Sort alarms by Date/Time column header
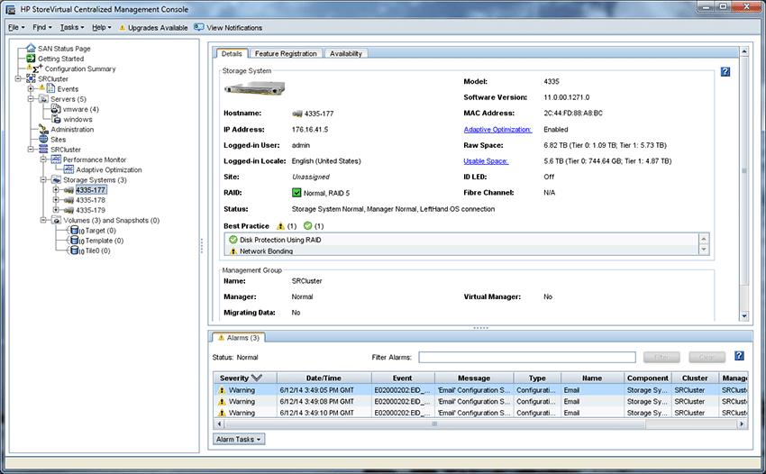The image size is (766, 474). 324,378
